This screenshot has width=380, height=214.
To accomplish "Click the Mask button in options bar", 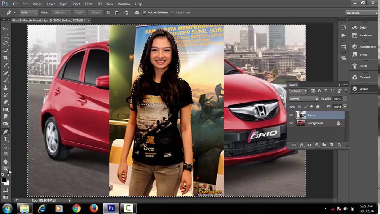I will pyautogui.click(x=79, y=12).
